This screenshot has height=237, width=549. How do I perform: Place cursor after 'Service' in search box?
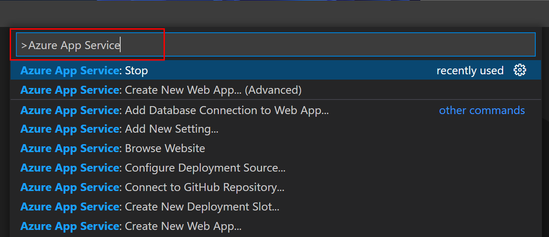pyautogui.click(x=120, y=45)
